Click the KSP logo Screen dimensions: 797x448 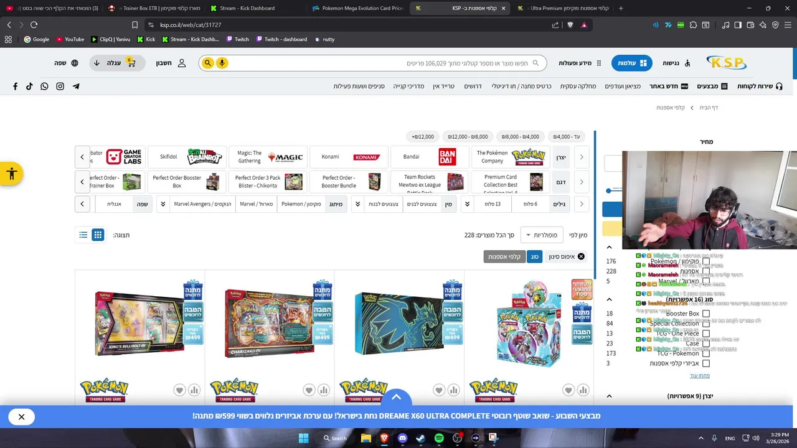tap(726, 63)
